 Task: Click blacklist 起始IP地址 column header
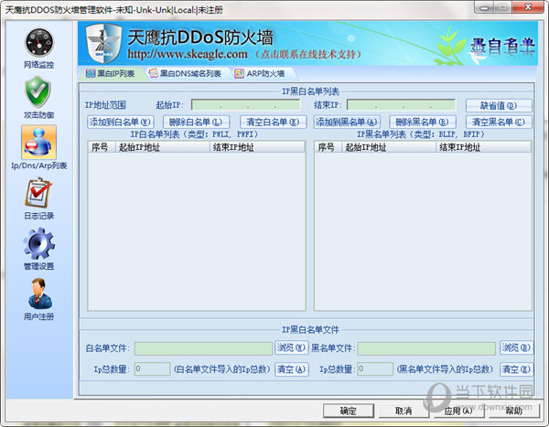tap(389, 147)
